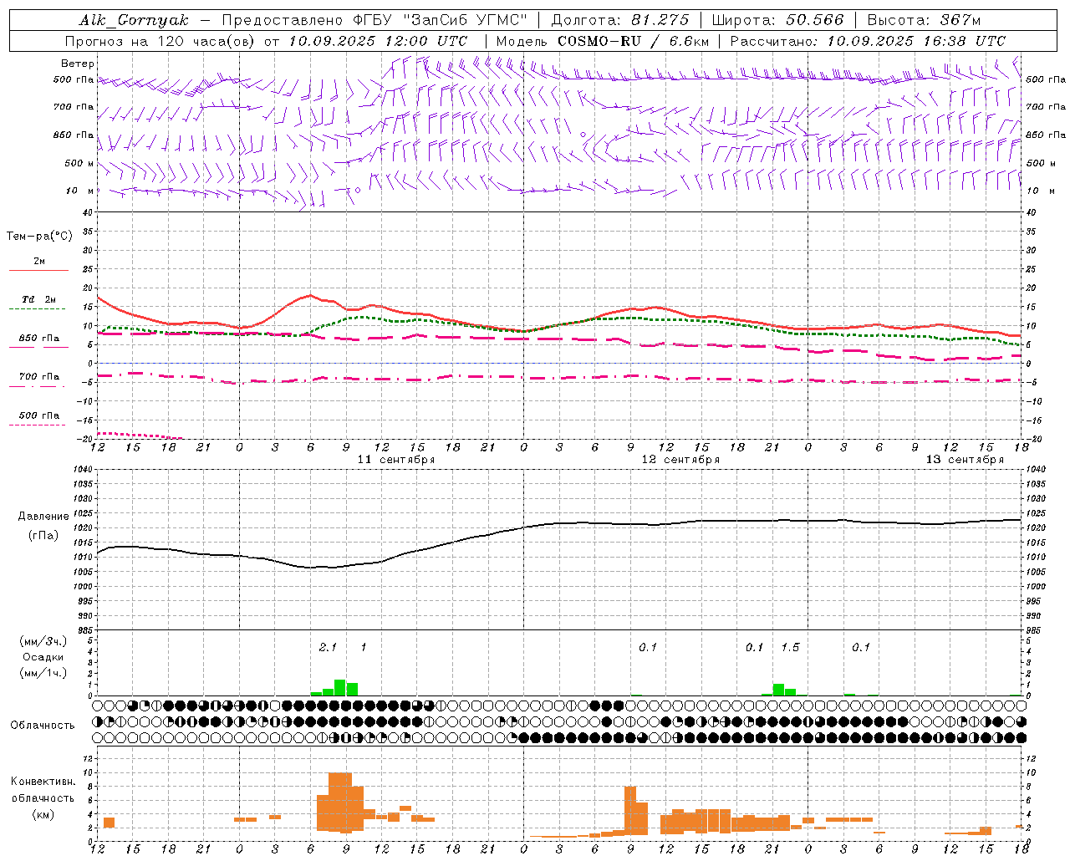Click the tallest green precipitation bar on 11 сентября
This screenshot has width=1070, height=856.
[340, 688]
